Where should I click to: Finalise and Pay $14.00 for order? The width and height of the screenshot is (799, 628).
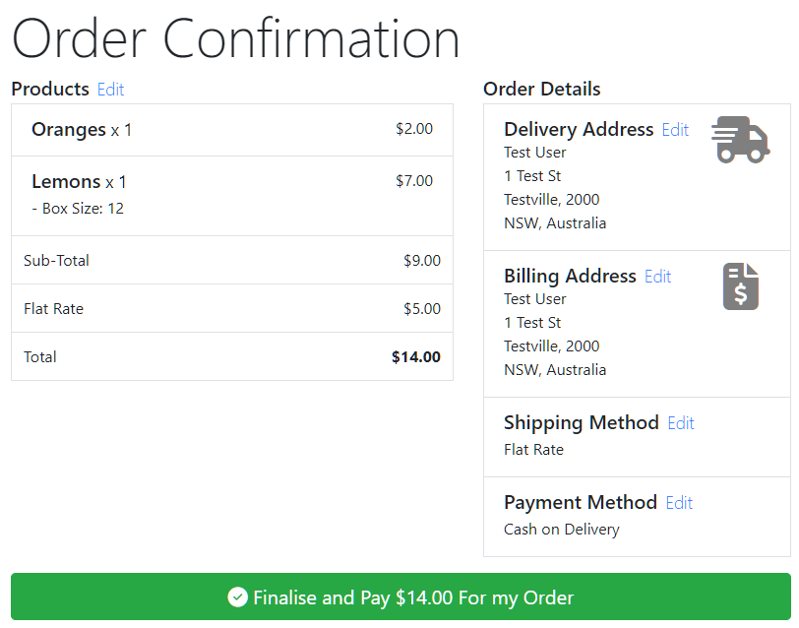pyautogui.click(x=400, y=597)
